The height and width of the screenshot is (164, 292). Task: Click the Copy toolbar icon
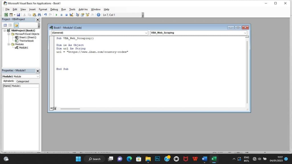click(x=29, y=15)
